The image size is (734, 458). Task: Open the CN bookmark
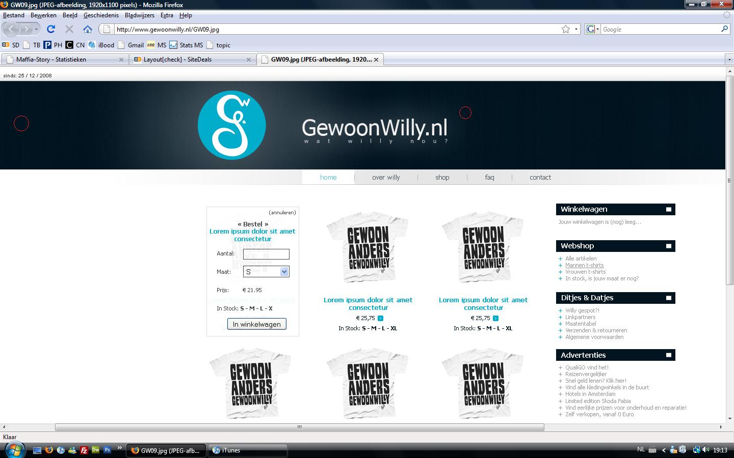pyautogui.click(x=75, y=45)
